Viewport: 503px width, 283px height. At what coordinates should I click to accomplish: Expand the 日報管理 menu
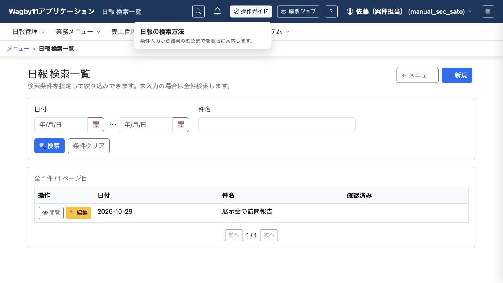[x=29, y=32]
